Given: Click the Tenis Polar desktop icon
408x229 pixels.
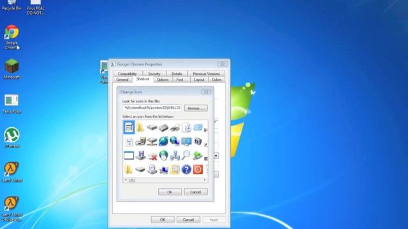Looking at the screenshot, I should click(x=11, y=104).
